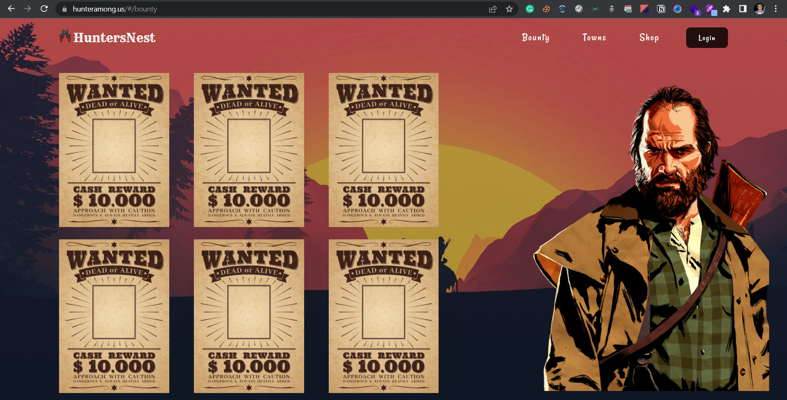Click the crossed pistols logo icon
Viewport: 787px width, 400px height.
click(x=65, y=36)
